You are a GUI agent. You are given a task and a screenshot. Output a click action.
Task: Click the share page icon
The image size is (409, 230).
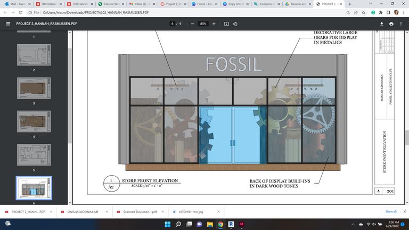[x=356, y=13]
